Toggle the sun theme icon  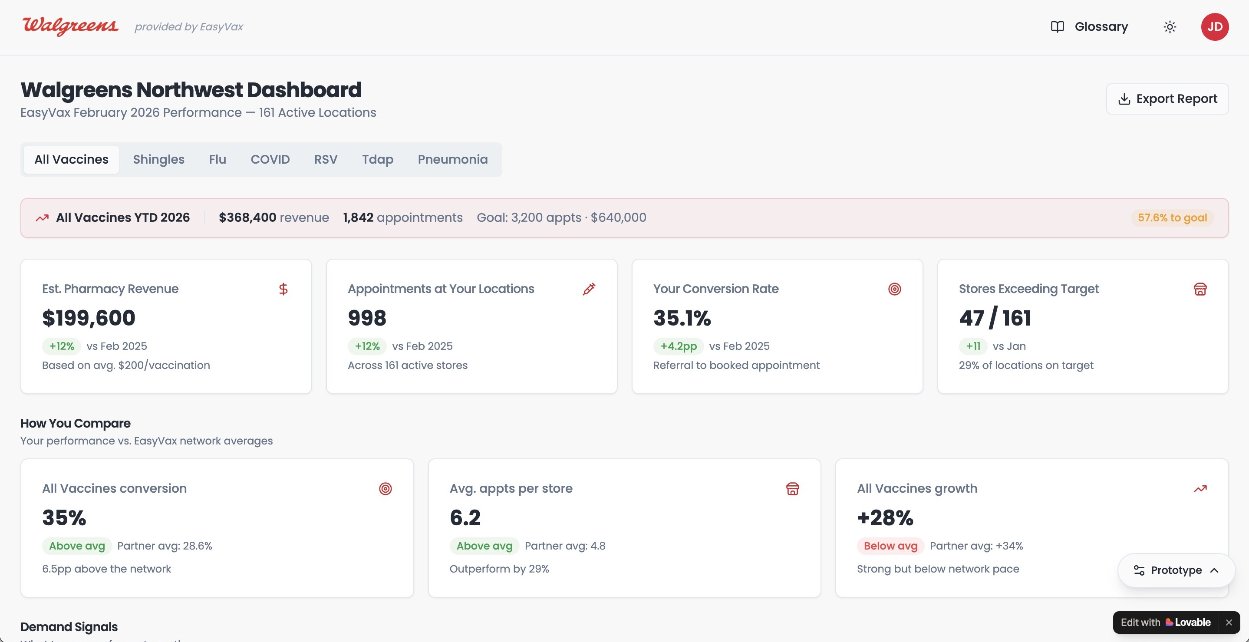point(1170,26)
